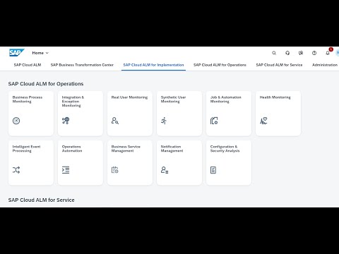Open Configuration & Security Analysis tile title
The height and width of the screenshot is (254, 339).
(225, 149)
